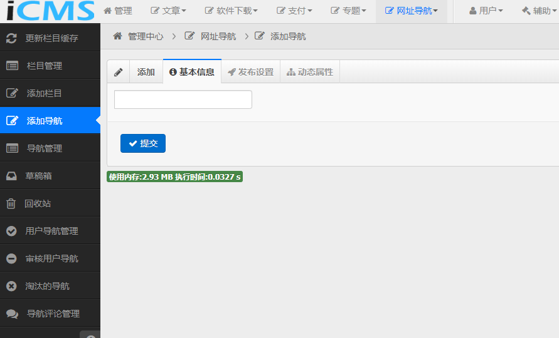This screenshot has height=338, width=559.
Task: Switch to the 动态属性 tab
Action: pos(310,72)
